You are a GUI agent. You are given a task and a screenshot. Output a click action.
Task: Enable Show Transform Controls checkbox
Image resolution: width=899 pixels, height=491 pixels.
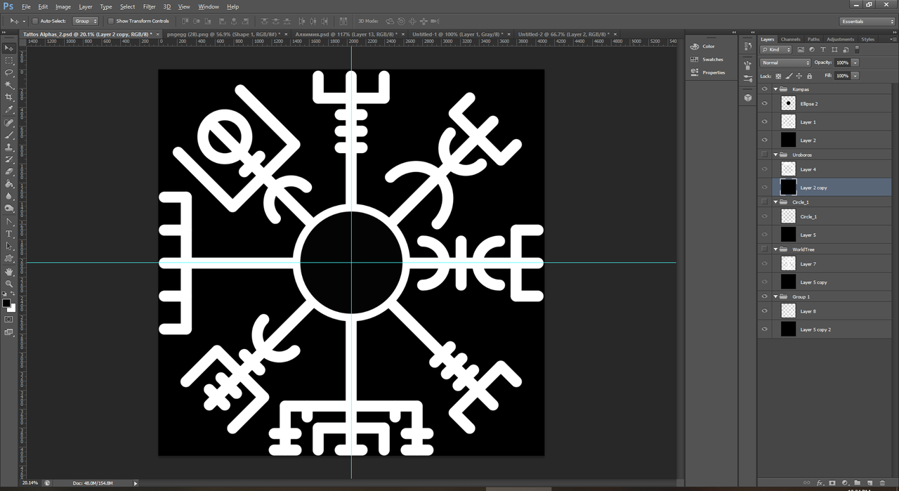(x=111, y=21)
